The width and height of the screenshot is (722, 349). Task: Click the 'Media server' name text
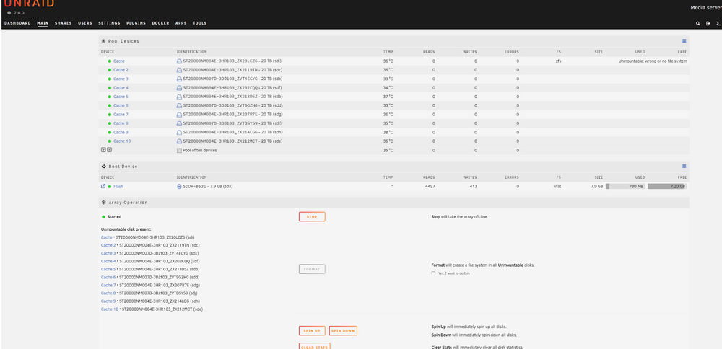click(706, 8)
